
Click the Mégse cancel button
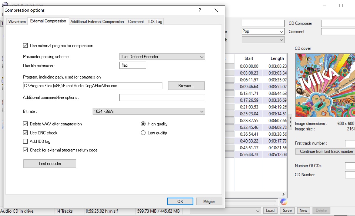(x=209, y=201)
